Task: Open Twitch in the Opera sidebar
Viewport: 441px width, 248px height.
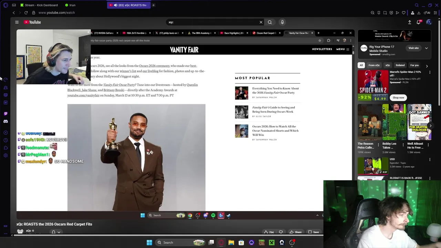Action: coord(6,114)
